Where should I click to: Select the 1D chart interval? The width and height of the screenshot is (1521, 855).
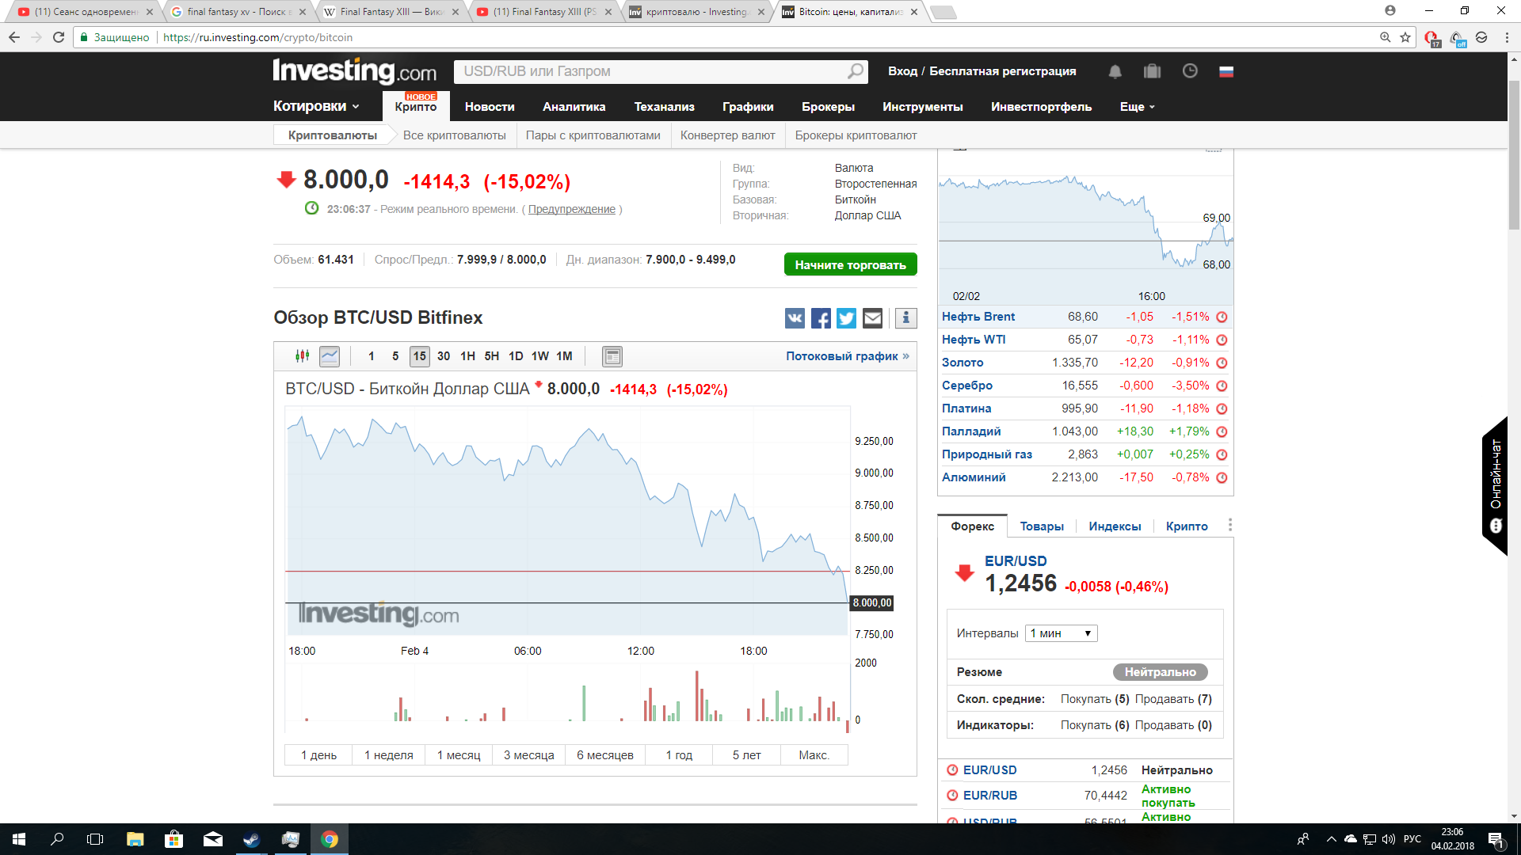tap(516, 356)
